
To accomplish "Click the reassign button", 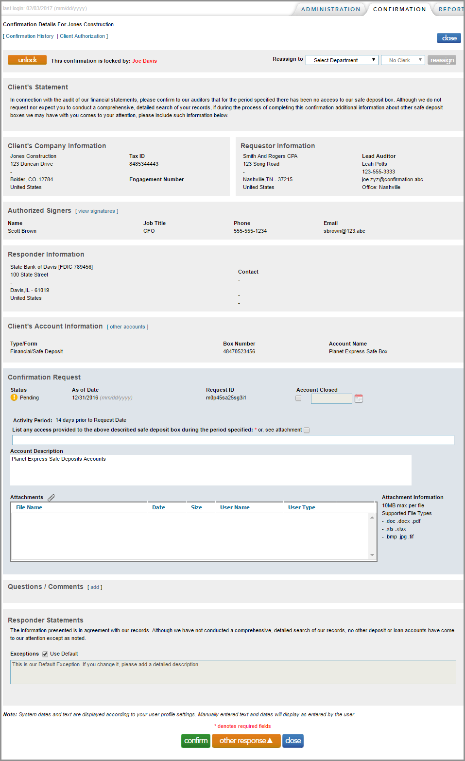I will pyautogui.click(x=442, y=60).
